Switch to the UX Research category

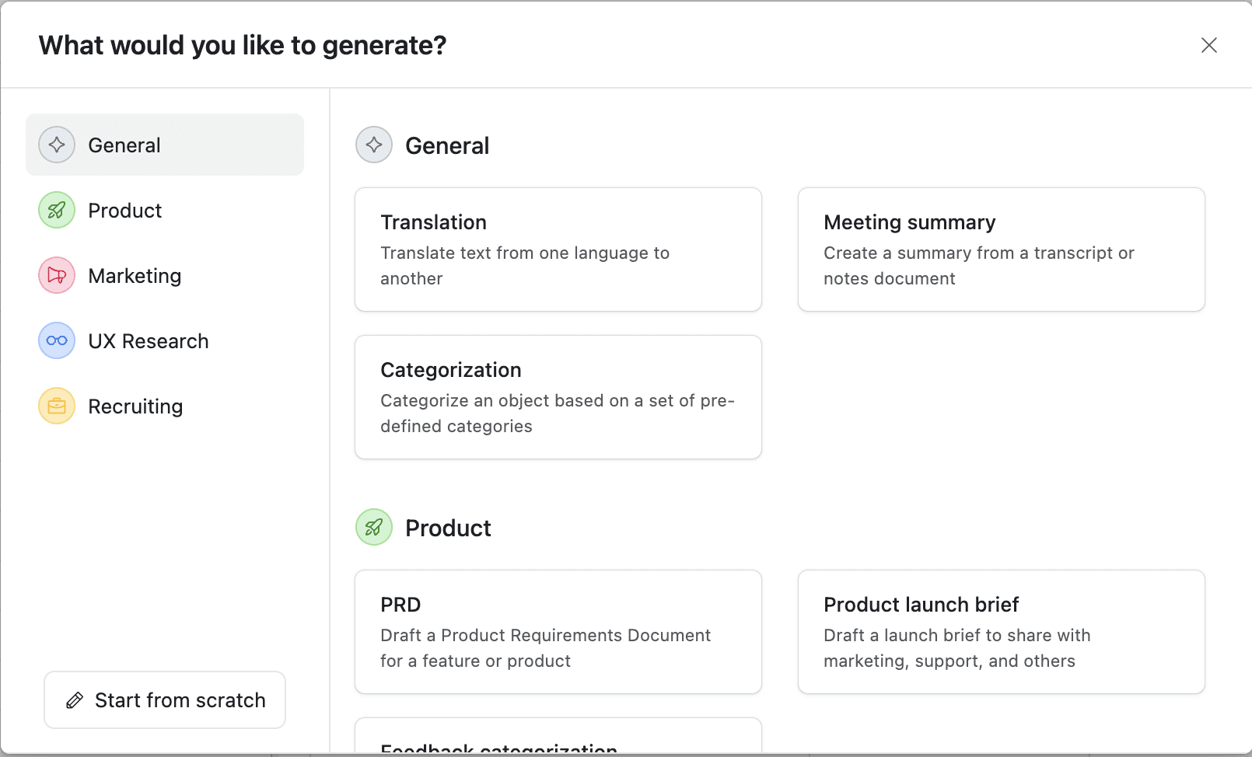coord(148,341)
